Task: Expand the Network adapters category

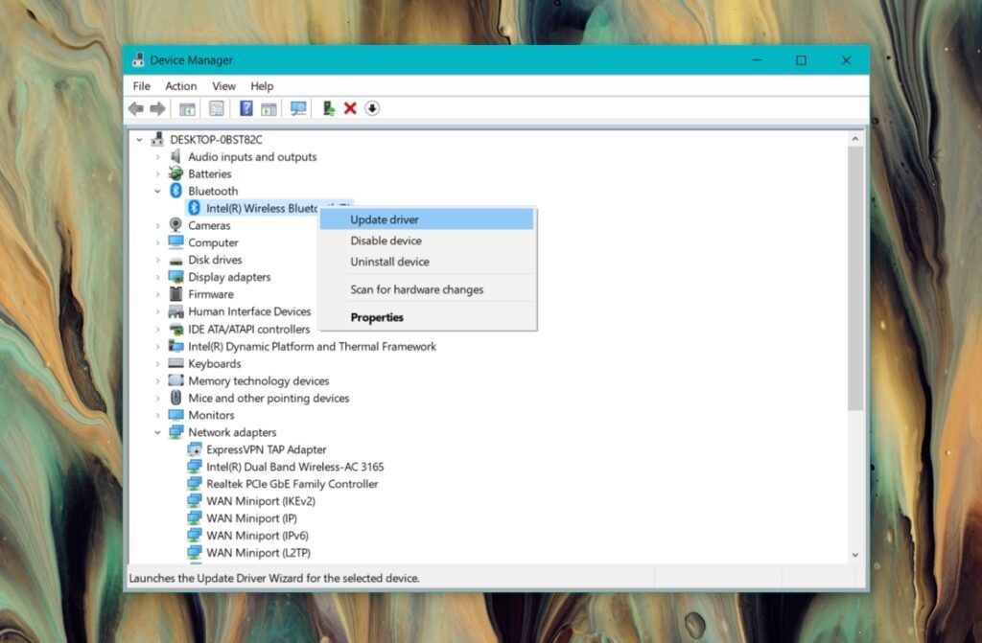Action: [x=159, y=432]
